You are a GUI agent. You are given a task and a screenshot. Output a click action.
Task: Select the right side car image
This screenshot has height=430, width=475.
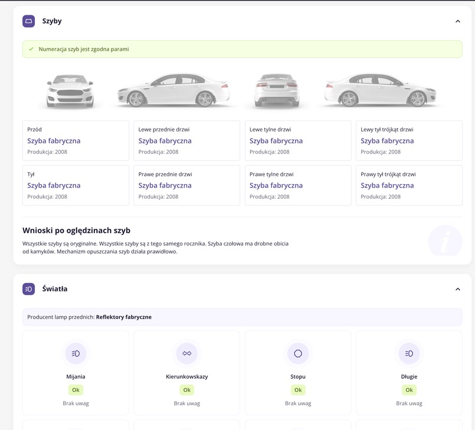point(380,90)
